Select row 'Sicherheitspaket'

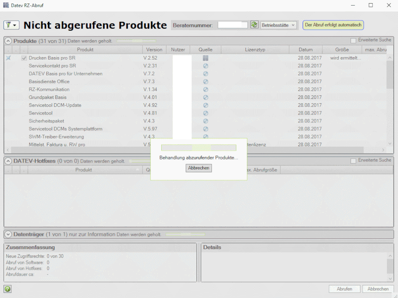click(x=196, y=121)
